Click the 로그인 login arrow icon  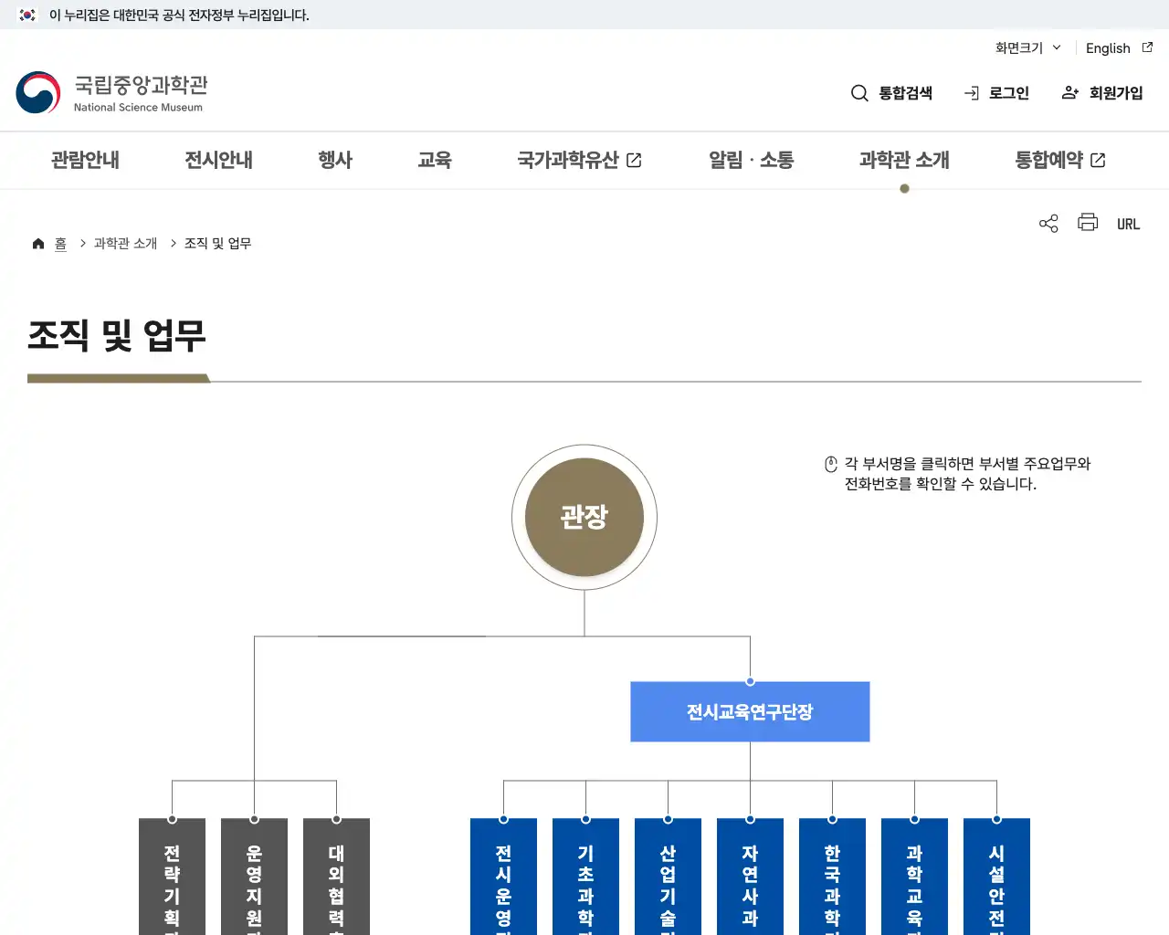pyautogui.click(x=971, y=92)
